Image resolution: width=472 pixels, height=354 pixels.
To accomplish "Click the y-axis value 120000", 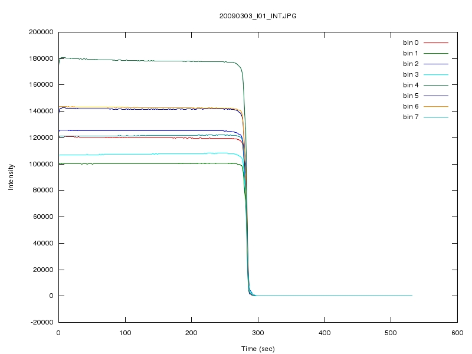I will 41,137.
